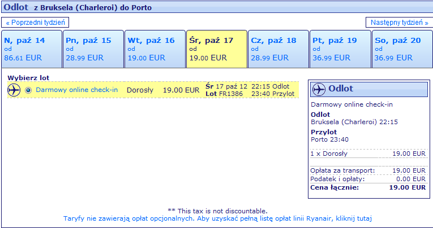Open the Thursday Oct 18 fare tab
The height and width of the screenshot is (228, 433).
278,49
